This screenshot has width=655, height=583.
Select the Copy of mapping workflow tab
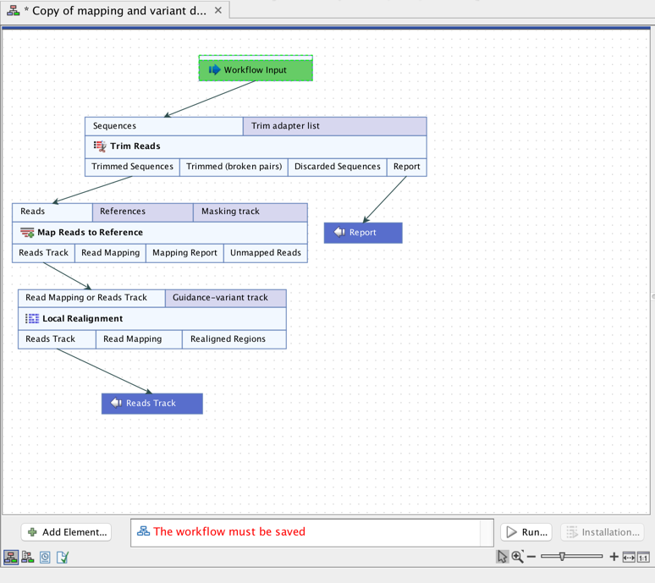click(110, 10)
